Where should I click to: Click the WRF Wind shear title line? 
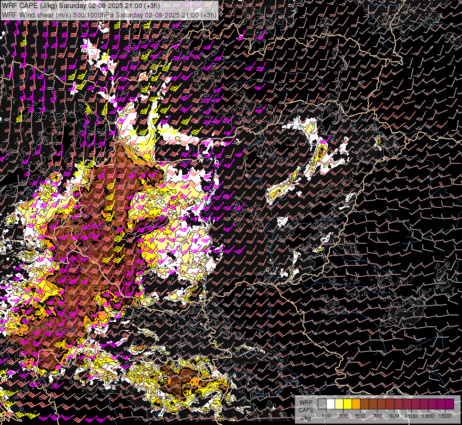pyautogui.click(x=109, y=15)
